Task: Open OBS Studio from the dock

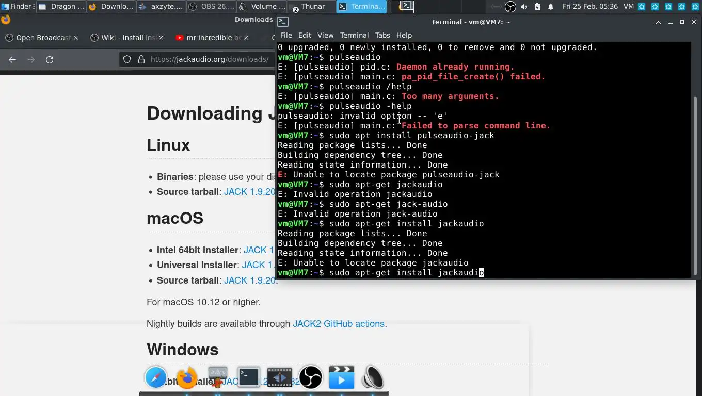Action: [311, 377]
